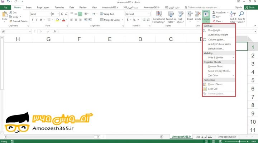The width and height of the screenshot is (258, 143).
Task: Open Conditional Formatting menu
Action: point(159,17)
